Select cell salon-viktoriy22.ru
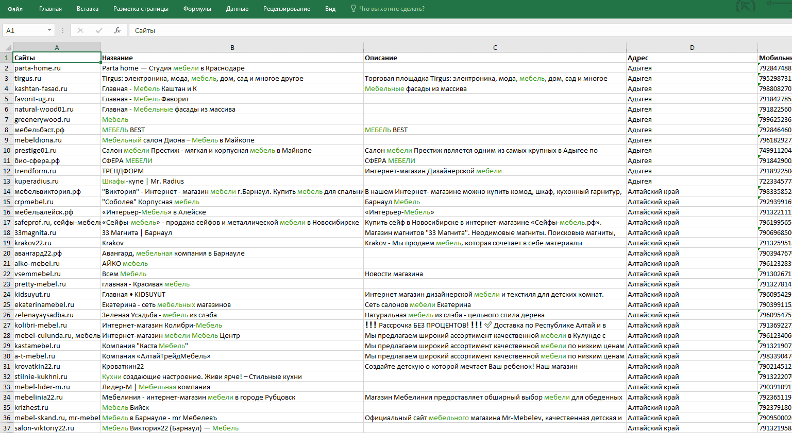Image resolution: width=792 pixels, height=433 pixels. point(57,428)
